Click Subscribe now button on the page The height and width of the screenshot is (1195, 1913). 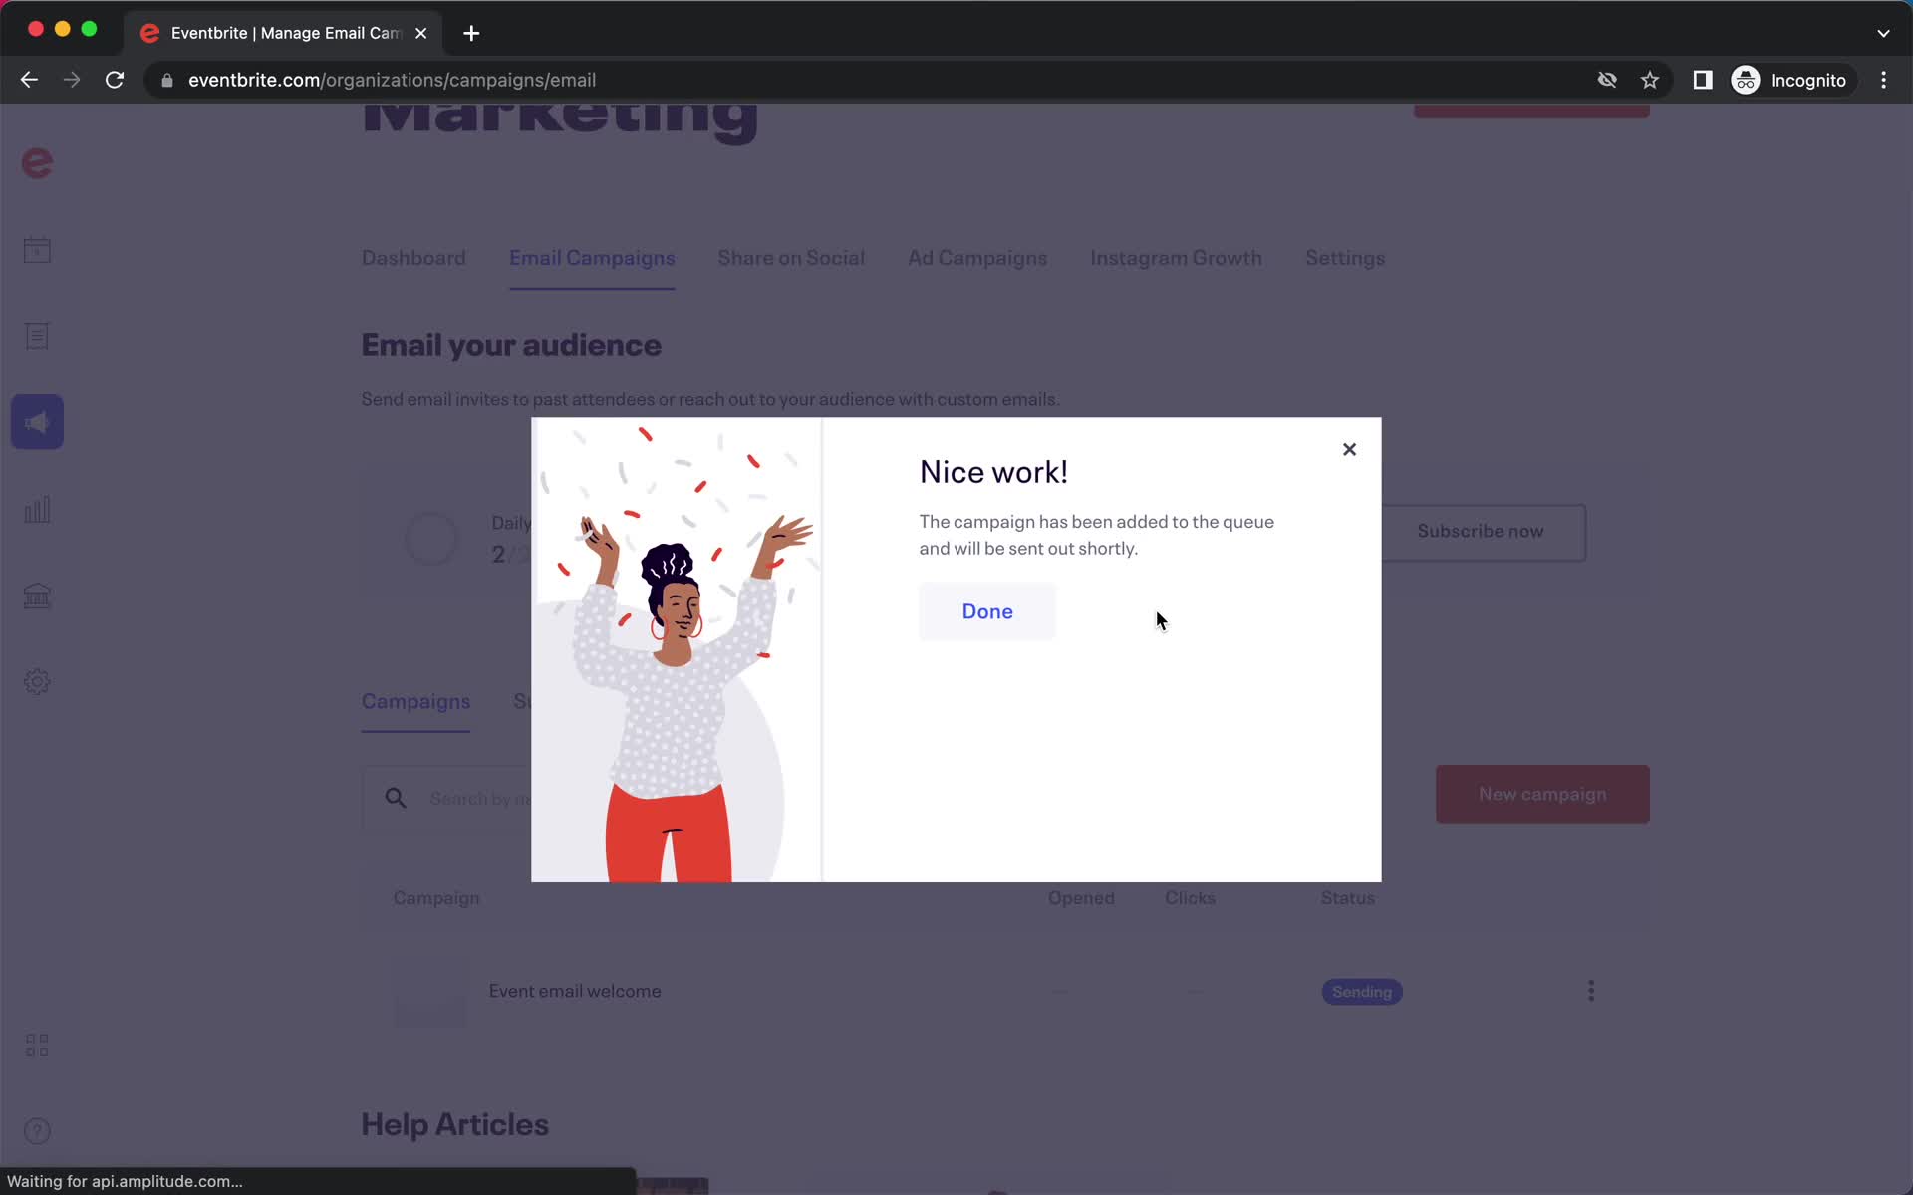pos(1482,532)
